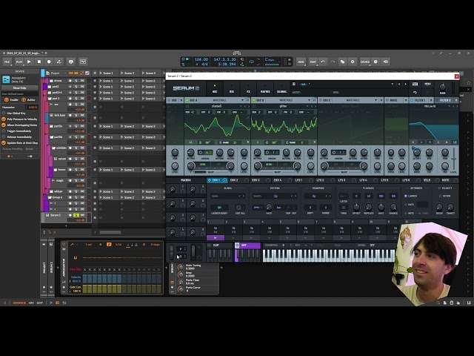Click the tempo value 104.00
Image resolution: width=474 pixels, height=356 pixels.
tap(201, 59)
